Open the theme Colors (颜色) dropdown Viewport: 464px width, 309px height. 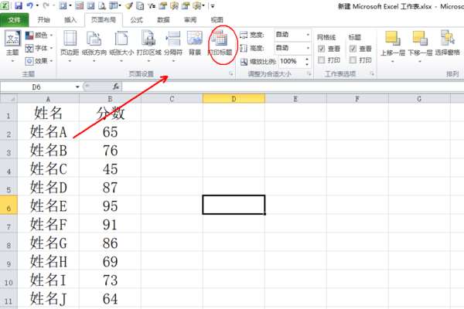click(x=39, y=36)
